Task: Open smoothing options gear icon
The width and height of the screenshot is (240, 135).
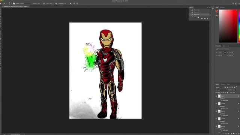Action: click(x=71, y=3)
